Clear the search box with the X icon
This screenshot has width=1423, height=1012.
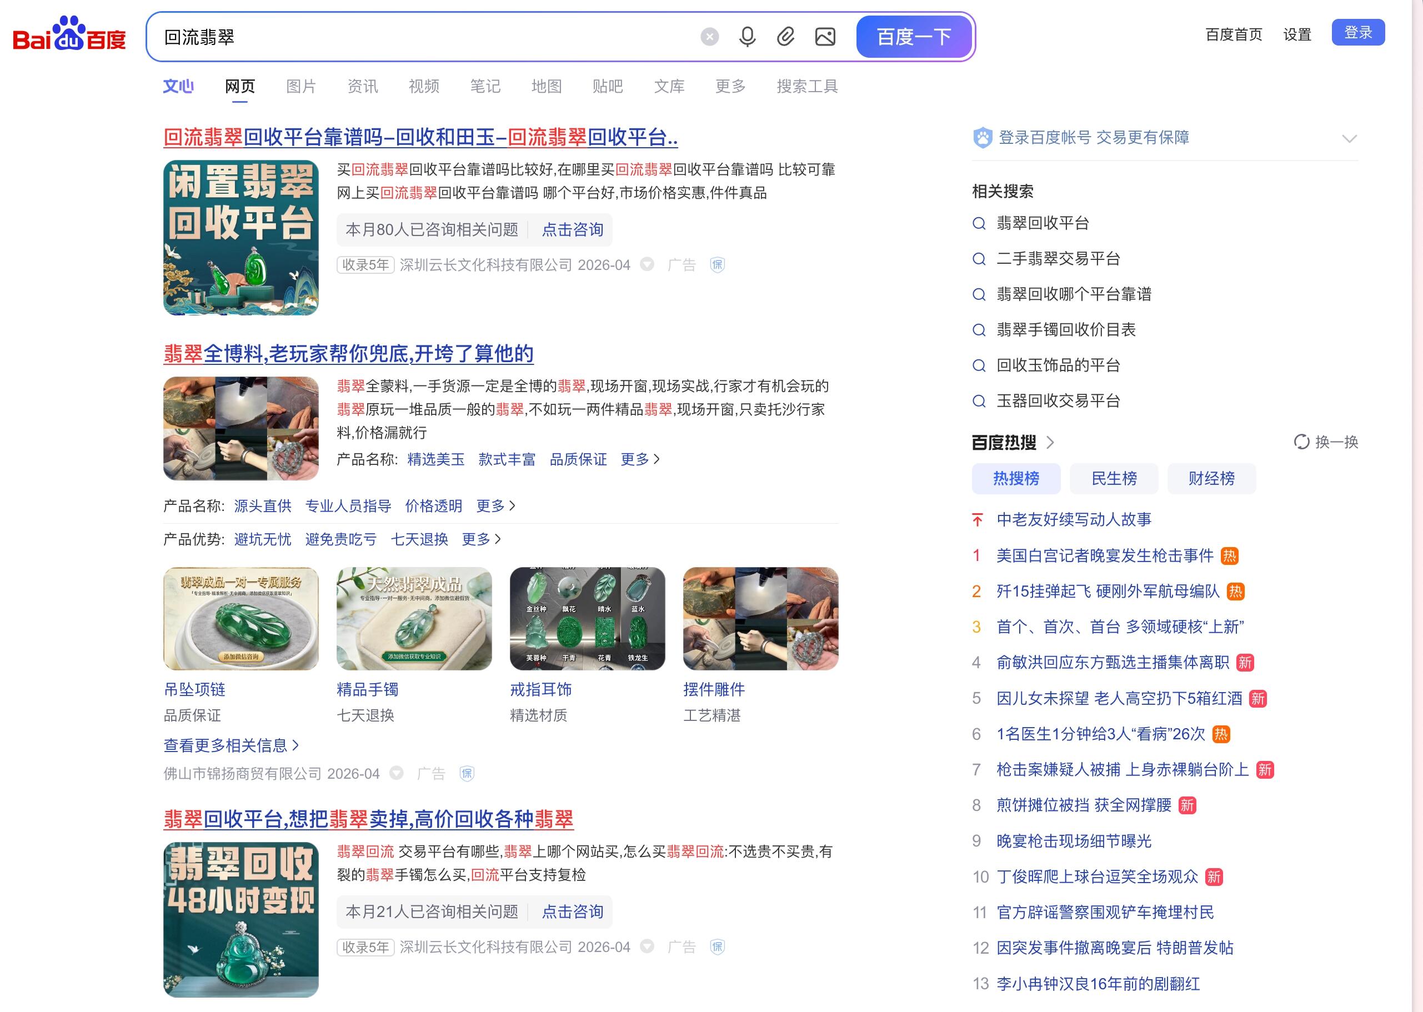coord(709,37)
